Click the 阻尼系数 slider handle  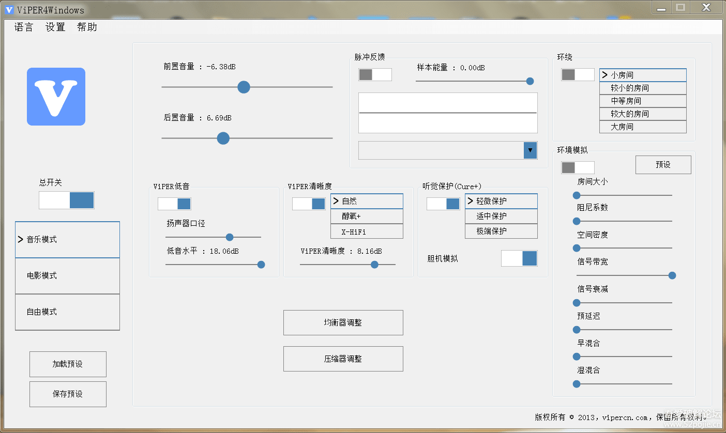click(577, 221)
